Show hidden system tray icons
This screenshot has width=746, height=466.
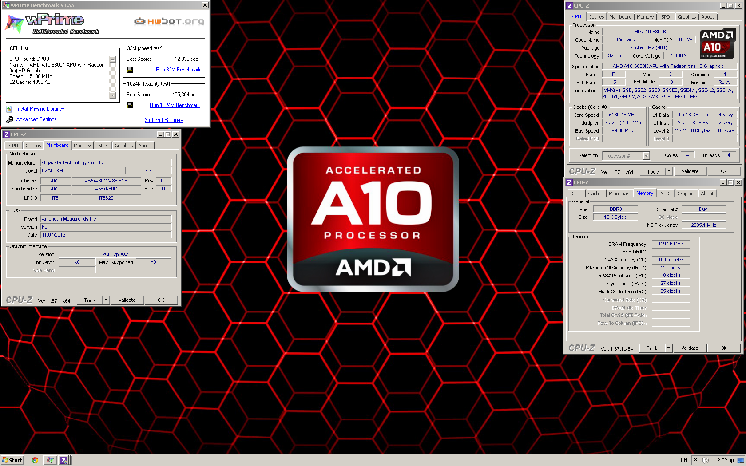point(695,460)
